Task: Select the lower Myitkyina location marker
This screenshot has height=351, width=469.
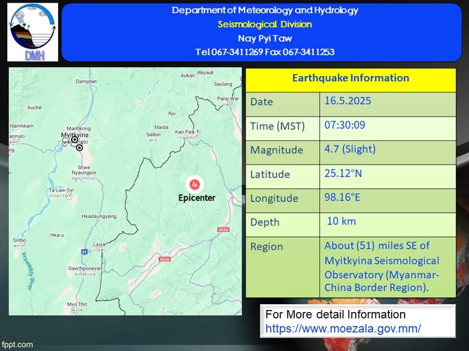Action: [79, 148]
